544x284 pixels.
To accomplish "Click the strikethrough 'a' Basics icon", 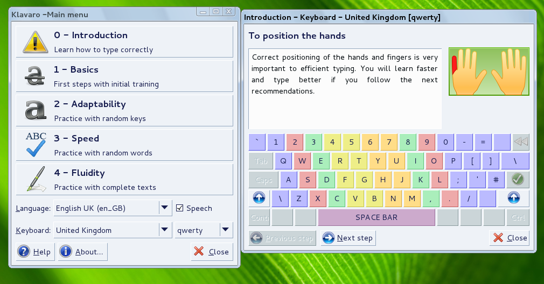I will pos(35,76).
